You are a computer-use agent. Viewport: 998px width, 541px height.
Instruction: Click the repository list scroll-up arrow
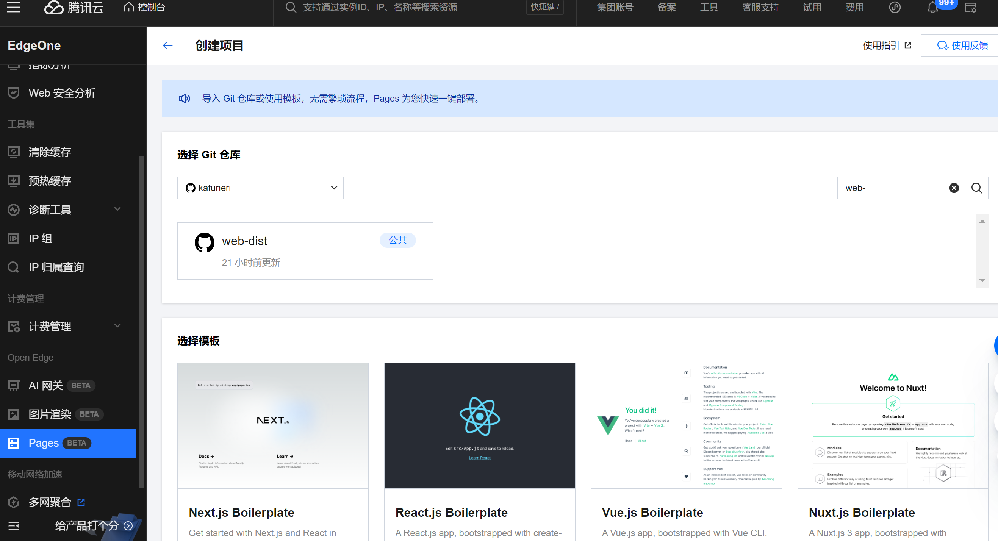click(x=982, y=221)
